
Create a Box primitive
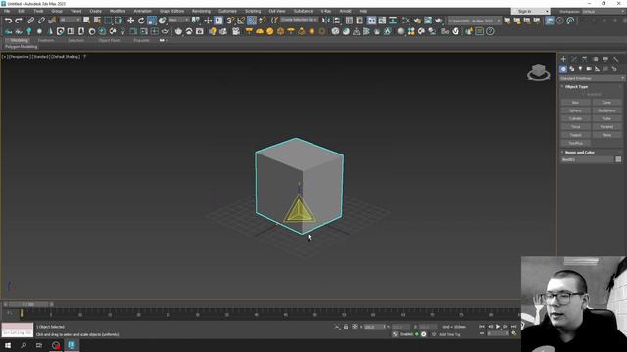point(575,103)
